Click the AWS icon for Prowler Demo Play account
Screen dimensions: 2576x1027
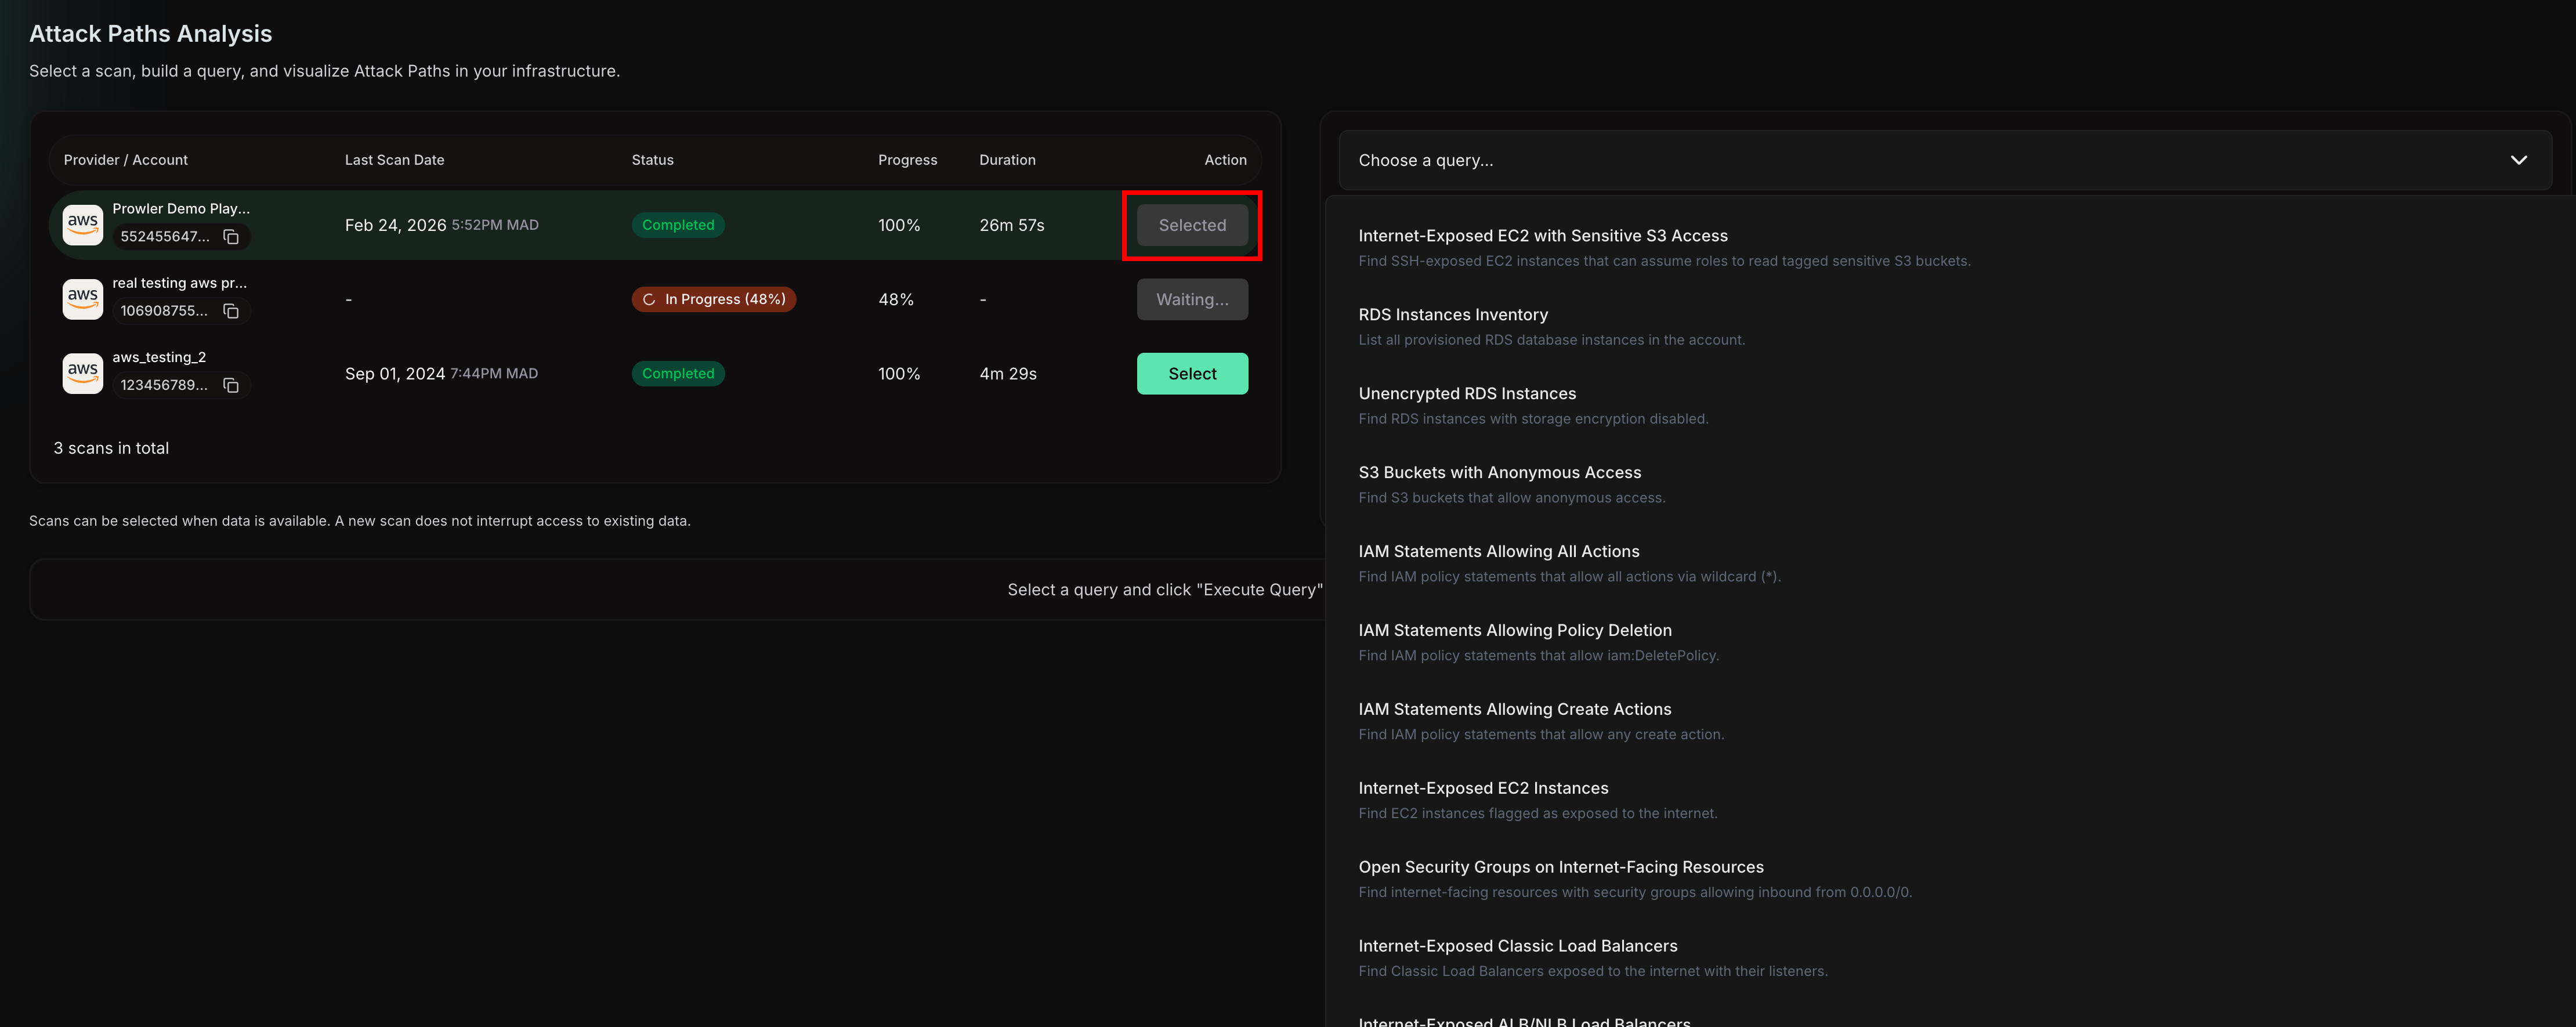coord(83,224)
